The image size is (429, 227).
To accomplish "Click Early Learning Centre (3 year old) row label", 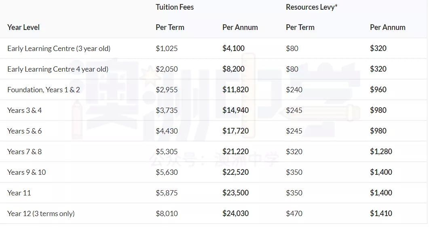I will point(59,49).
